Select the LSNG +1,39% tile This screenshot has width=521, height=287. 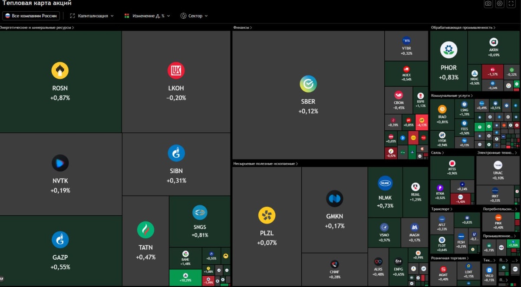(x=465, y=108)
